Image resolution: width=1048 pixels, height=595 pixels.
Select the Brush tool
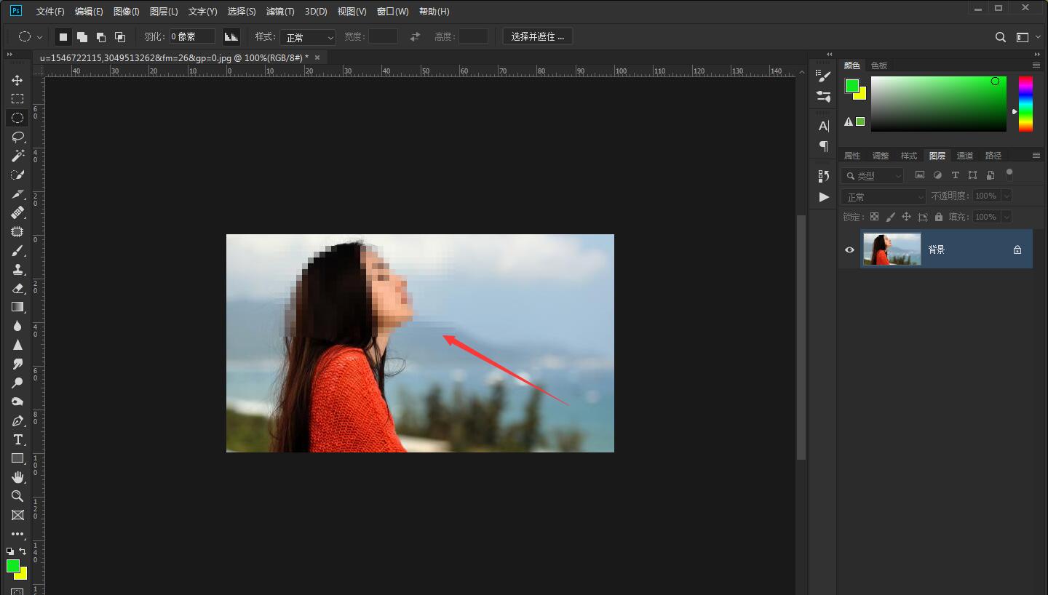(x=17, y=250)
